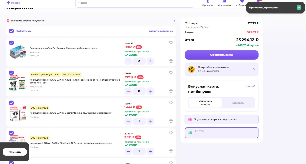This screenshot has width=306, height=164.
Task: Decrease quantity of Мультикан-8 vaccine
Action: coord(128,61)
